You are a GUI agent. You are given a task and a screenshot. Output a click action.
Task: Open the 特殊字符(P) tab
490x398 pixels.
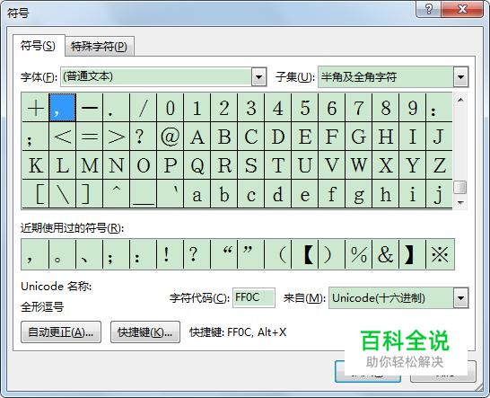pyautogui.click(x=99, y=47)
